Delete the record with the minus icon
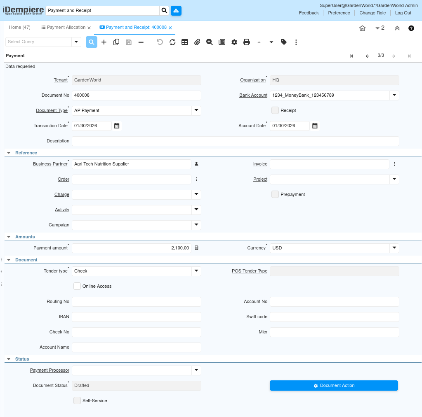This screenshot has height=417, width=422. click(x=141, y=42)
